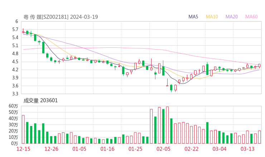265x157 pixels.
Task: Click the 50万 volume axis label
Action: (13, 112)
